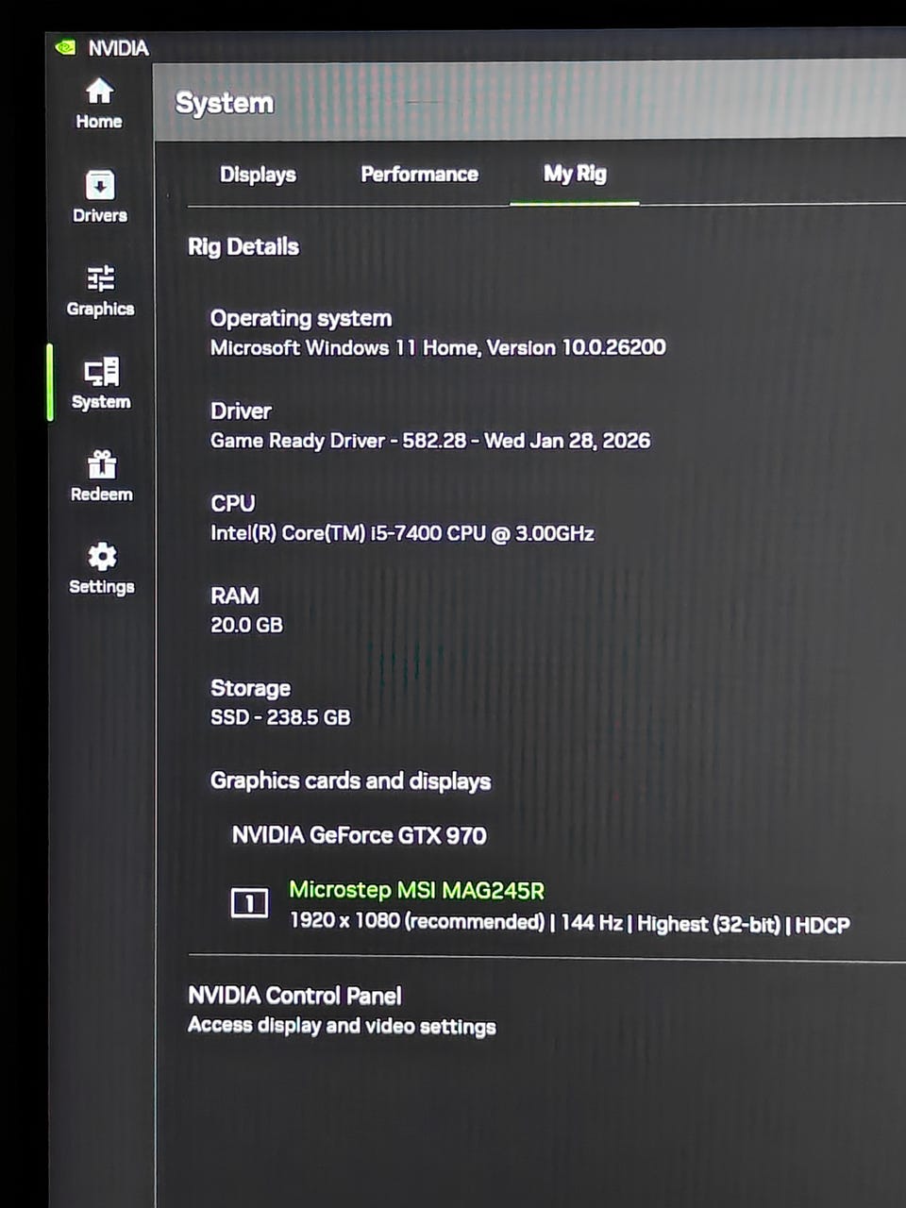Open NVIDIA Control Panel link

(x=294, y=996)
